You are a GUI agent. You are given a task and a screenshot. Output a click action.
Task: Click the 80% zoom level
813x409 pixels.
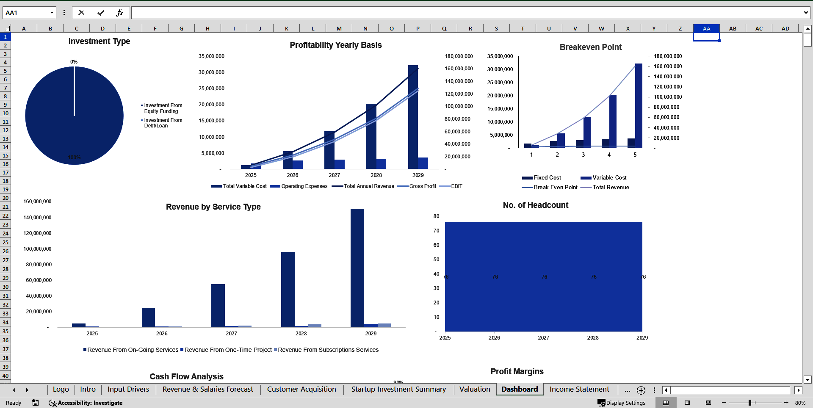pos(800,403)
